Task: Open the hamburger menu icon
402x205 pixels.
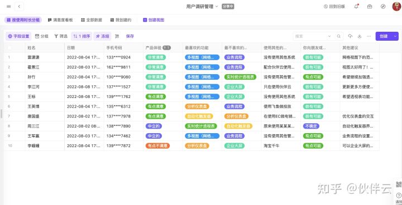Action: [x=8, y=6]
